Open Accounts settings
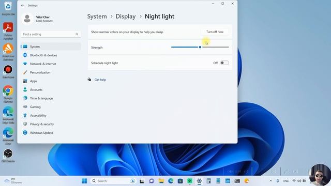This screenshot has width=331, height=186. 51,89
